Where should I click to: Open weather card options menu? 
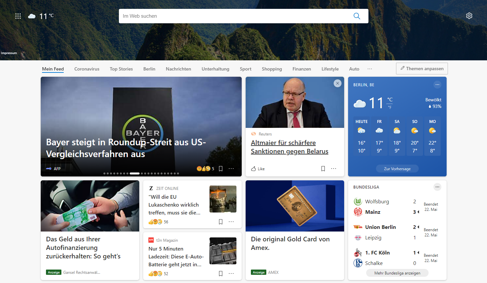coord(437,85)
